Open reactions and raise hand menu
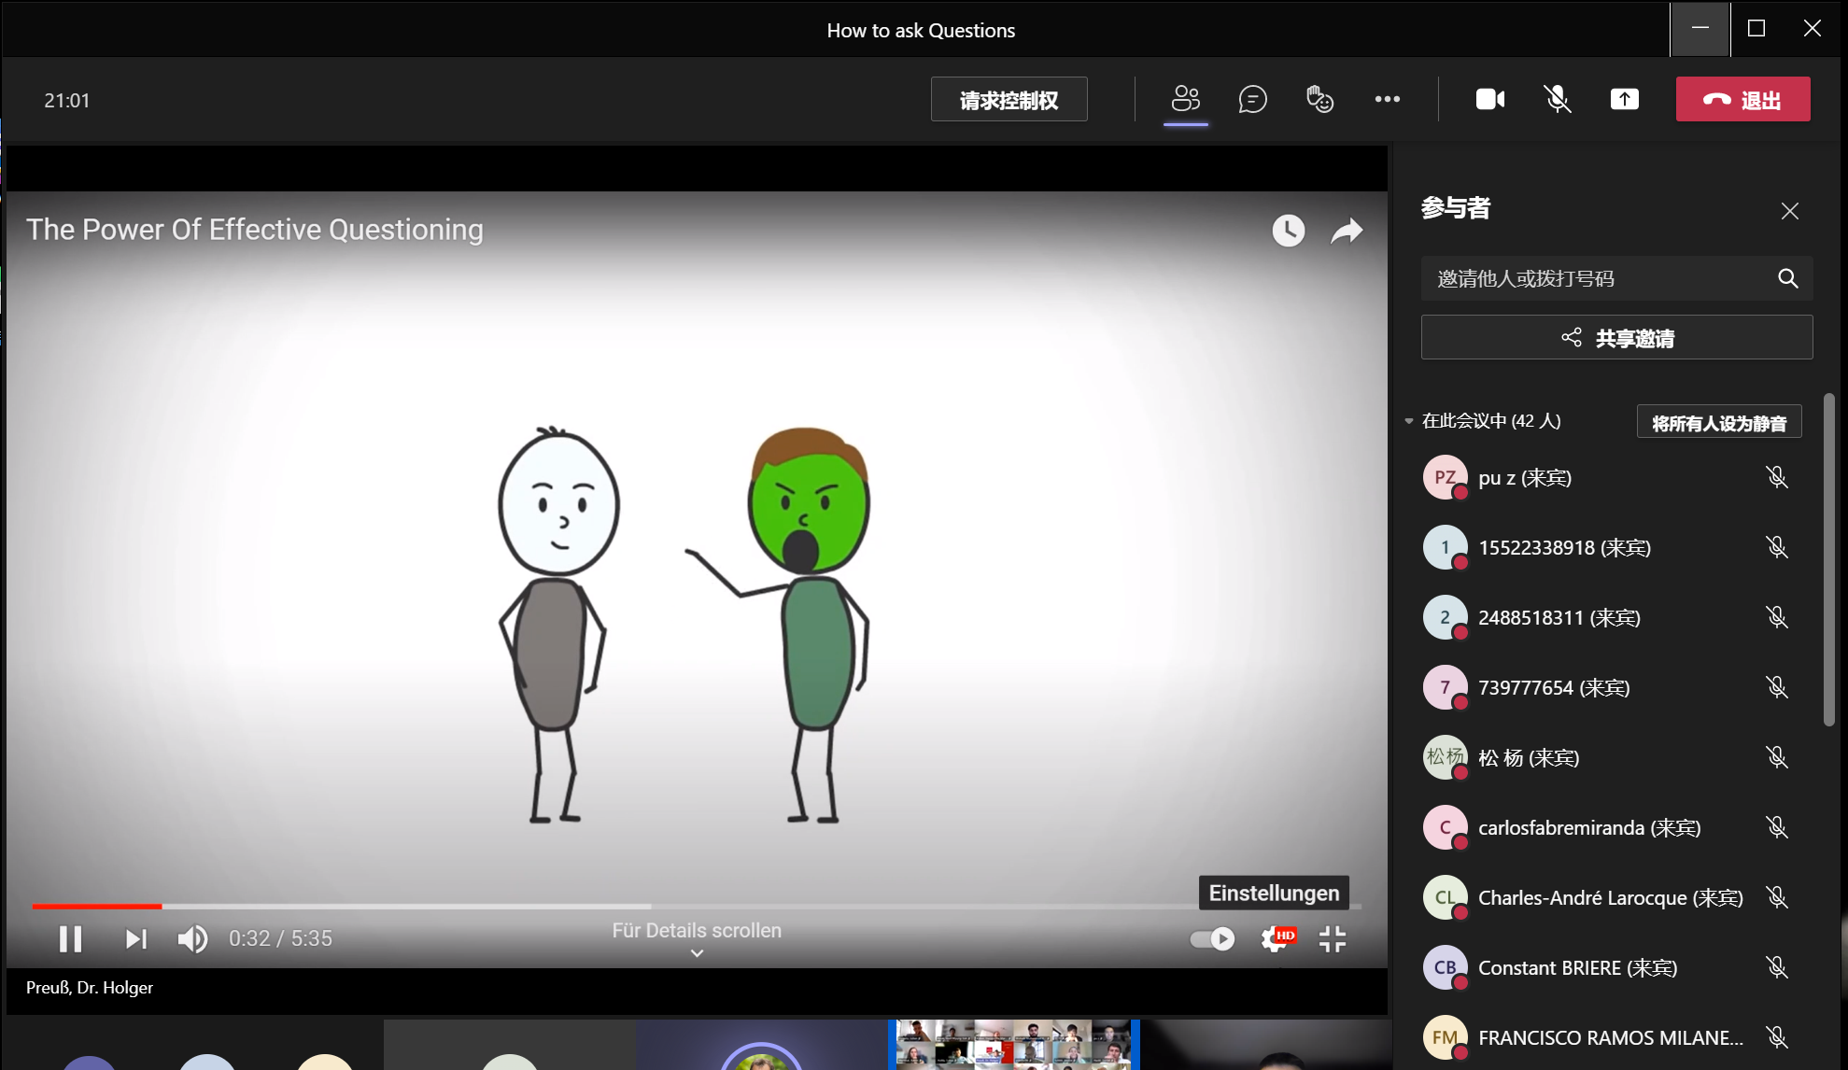The width and height of the screenshot is (1848, 1070). pos(1319,99)
